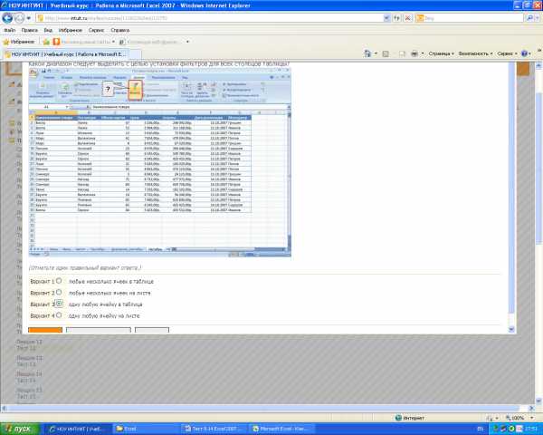The image size is (543, 435).
Task: Open recent pages dropdown next to Forward
Action: click(x=28, y=18)
